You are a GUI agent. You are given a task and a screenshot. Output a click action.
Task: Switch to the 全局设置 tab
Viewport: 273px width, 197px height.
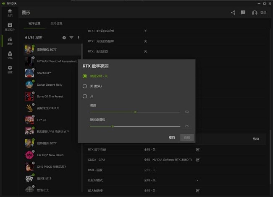[56, 23]
